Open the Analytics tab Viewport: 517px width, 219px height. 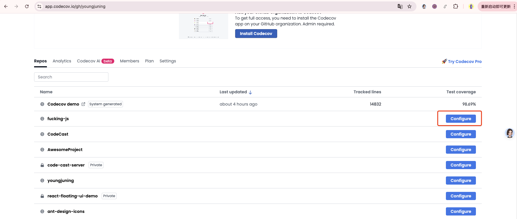(62, 61)
